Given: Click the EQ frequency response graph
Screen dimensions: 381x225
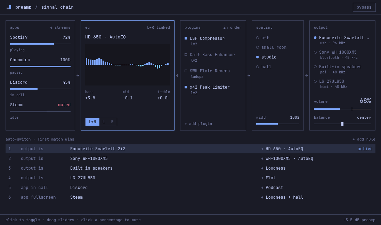Looking at the screenshot, I should (128, 65).
